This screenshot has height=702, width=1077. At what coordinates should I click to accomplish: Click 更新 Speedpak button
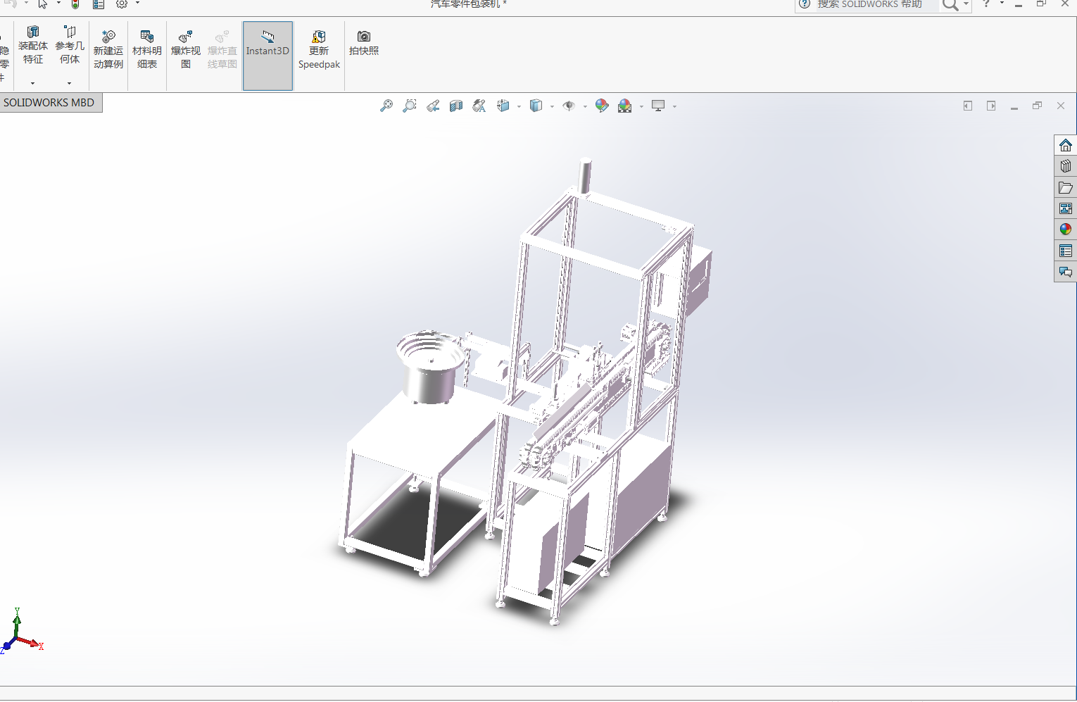point(319,49)
